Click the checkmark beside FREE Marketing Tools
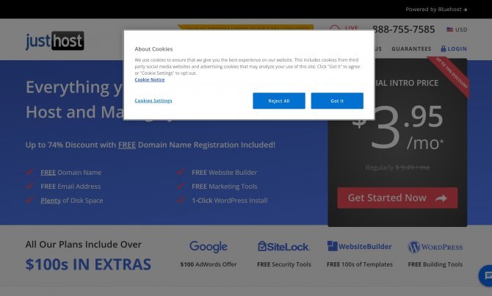The image size is (492, 296). tap(181, 186)
